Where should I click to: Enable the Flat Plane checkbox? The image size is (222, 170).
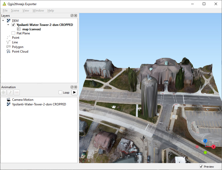(x=13, y=33)
